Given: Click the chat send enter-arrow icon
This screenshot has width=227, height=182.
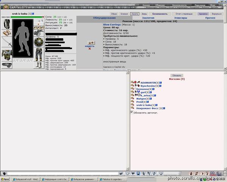Looking at the screenshot, I should (121, 173).
